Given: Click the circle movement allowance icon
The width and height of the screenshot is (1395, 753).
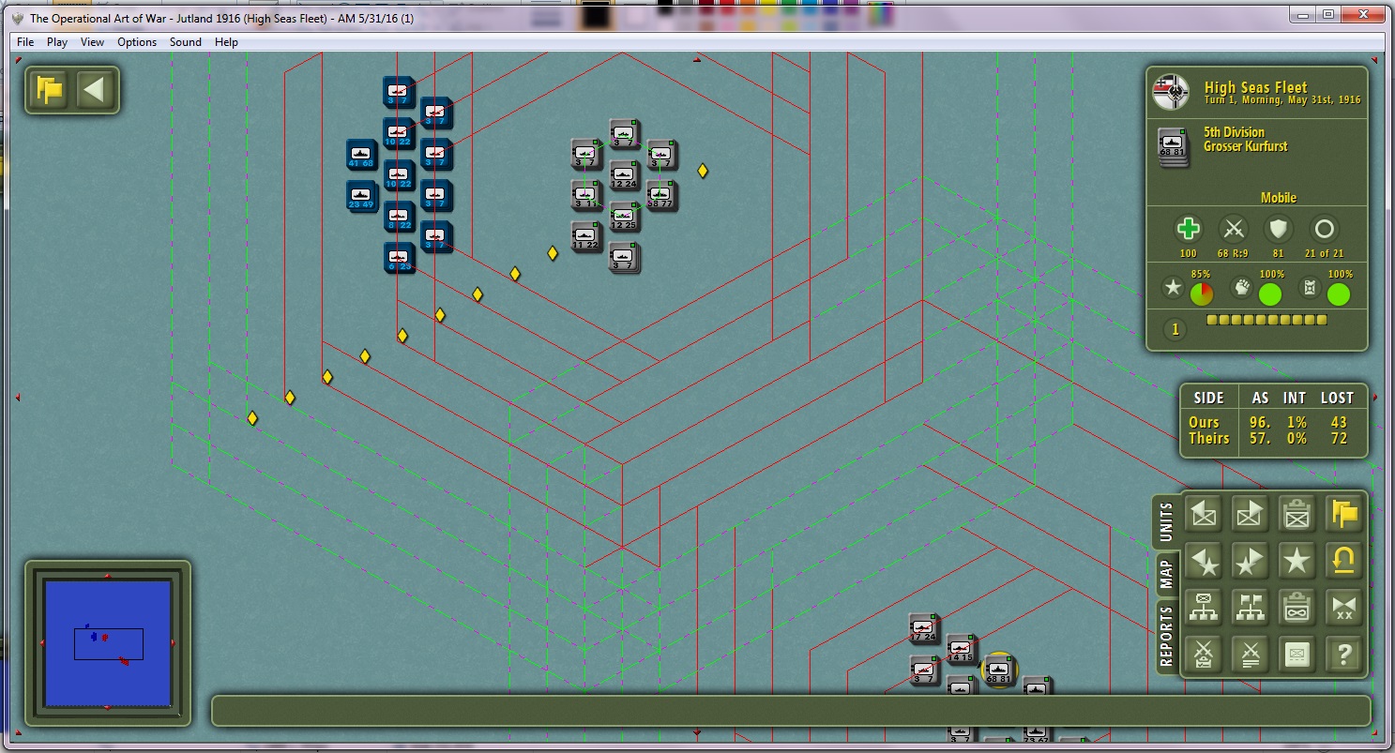Looking at the screenshot, I should (x=1324, y=229).
